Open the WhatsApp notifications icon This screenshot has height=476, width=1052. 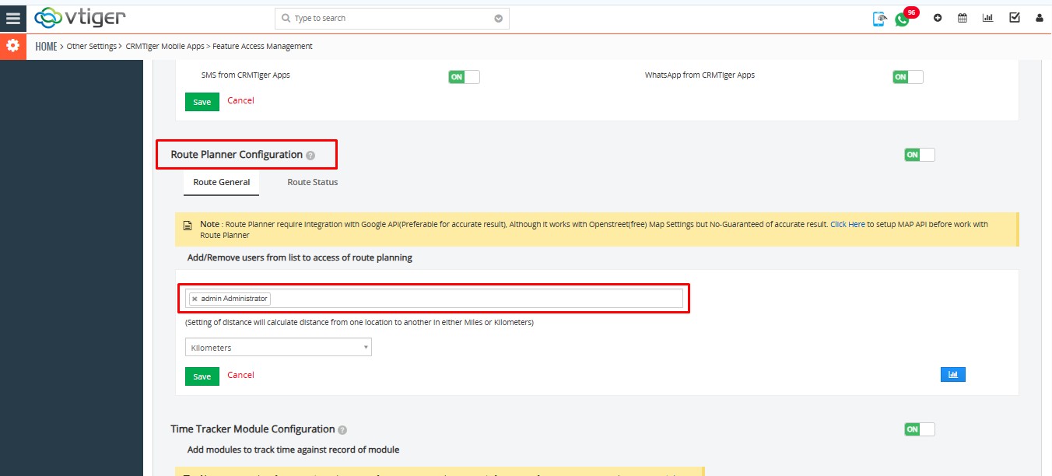click(902, 19)
